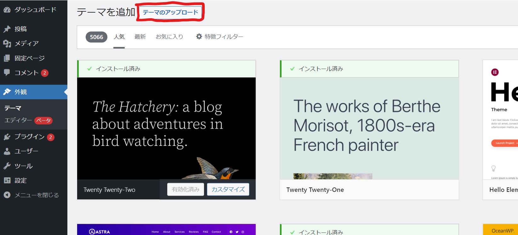Click インストール済み notice on Twenty Twenty-Two
518x235 pixels.
click(x=166, y=69)
